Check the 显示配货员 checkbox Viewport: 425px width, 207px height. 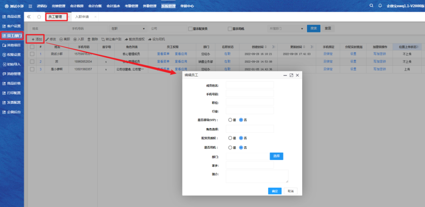pos(190,29)
